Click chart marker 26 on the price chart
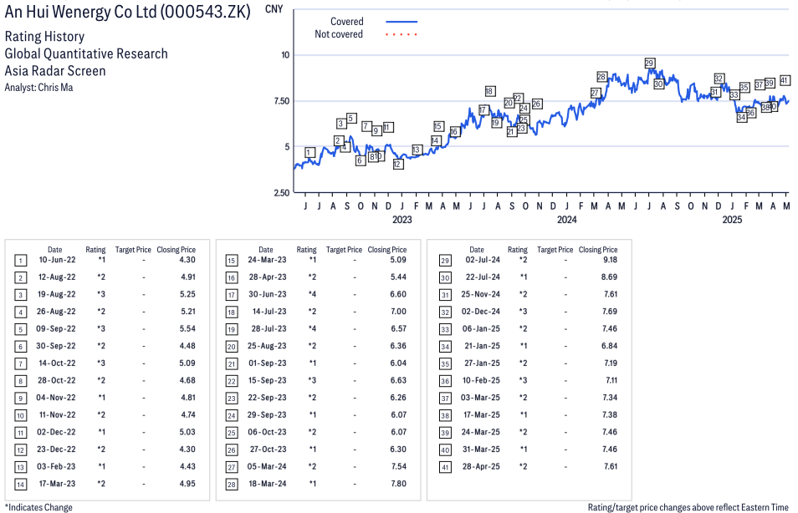798x513 pixels. tap(536, 104)
